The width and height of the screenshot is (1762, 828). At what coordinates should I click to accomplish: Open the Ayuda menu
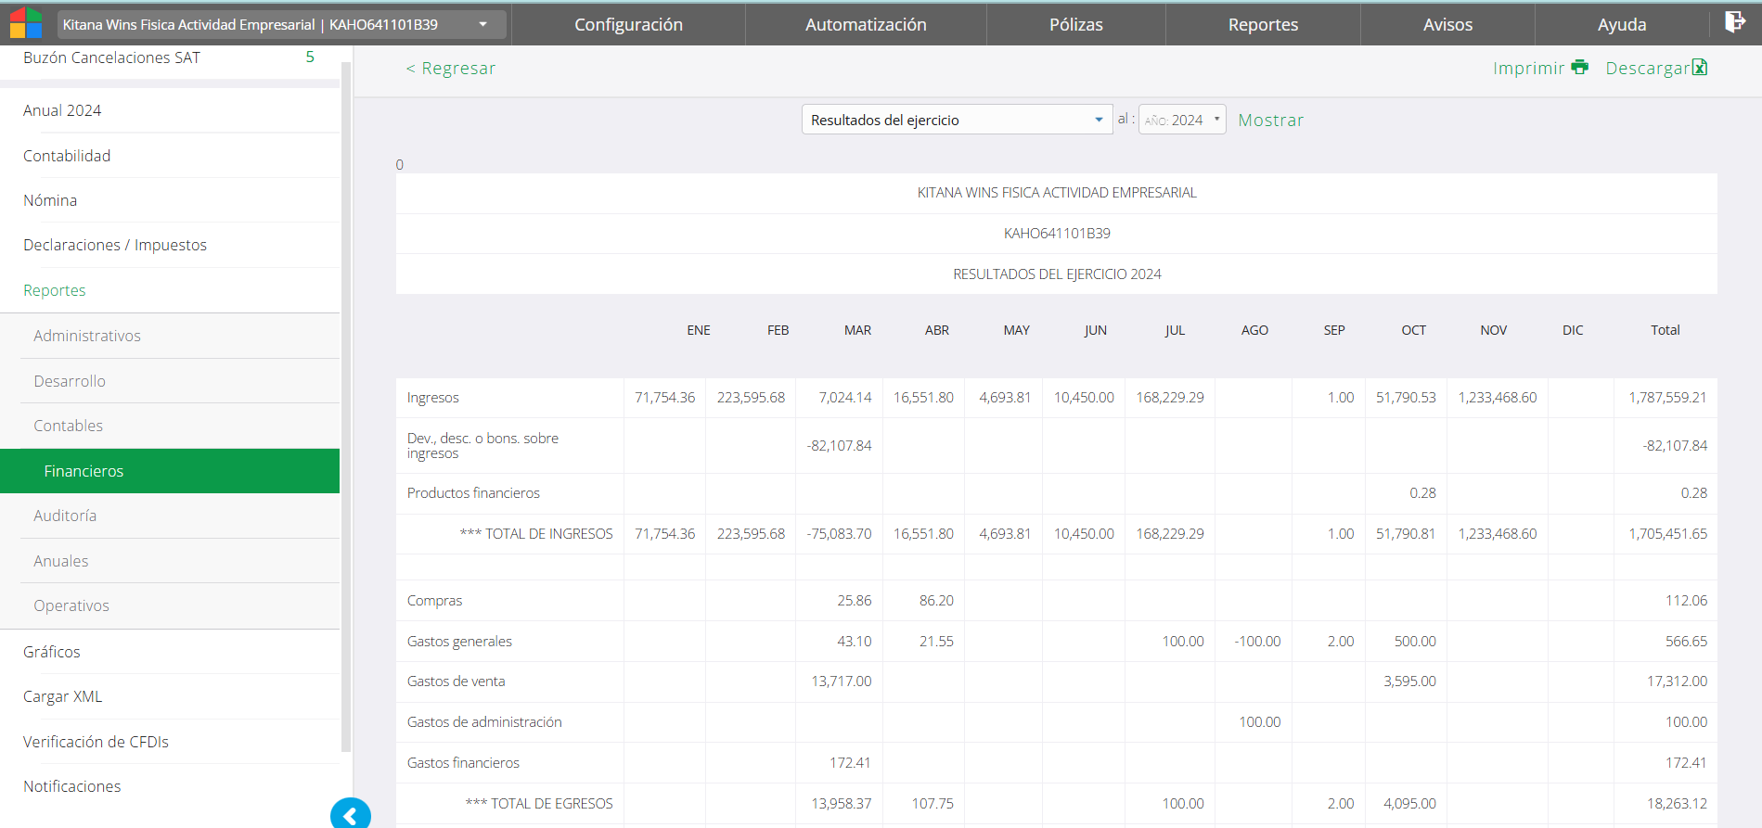(x=1621, y=25)
